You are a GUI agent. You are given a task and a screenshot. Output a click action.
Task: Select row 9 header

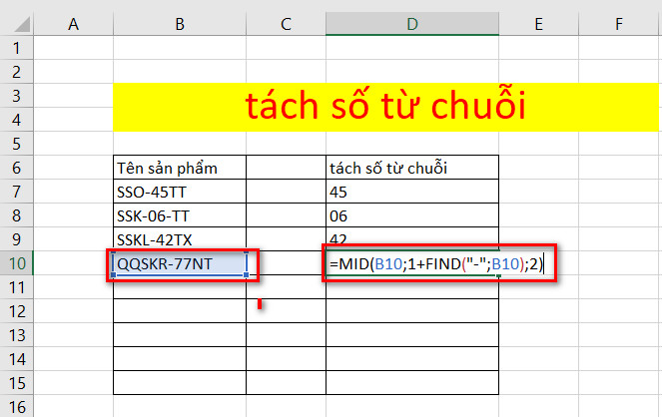(16, 239)
